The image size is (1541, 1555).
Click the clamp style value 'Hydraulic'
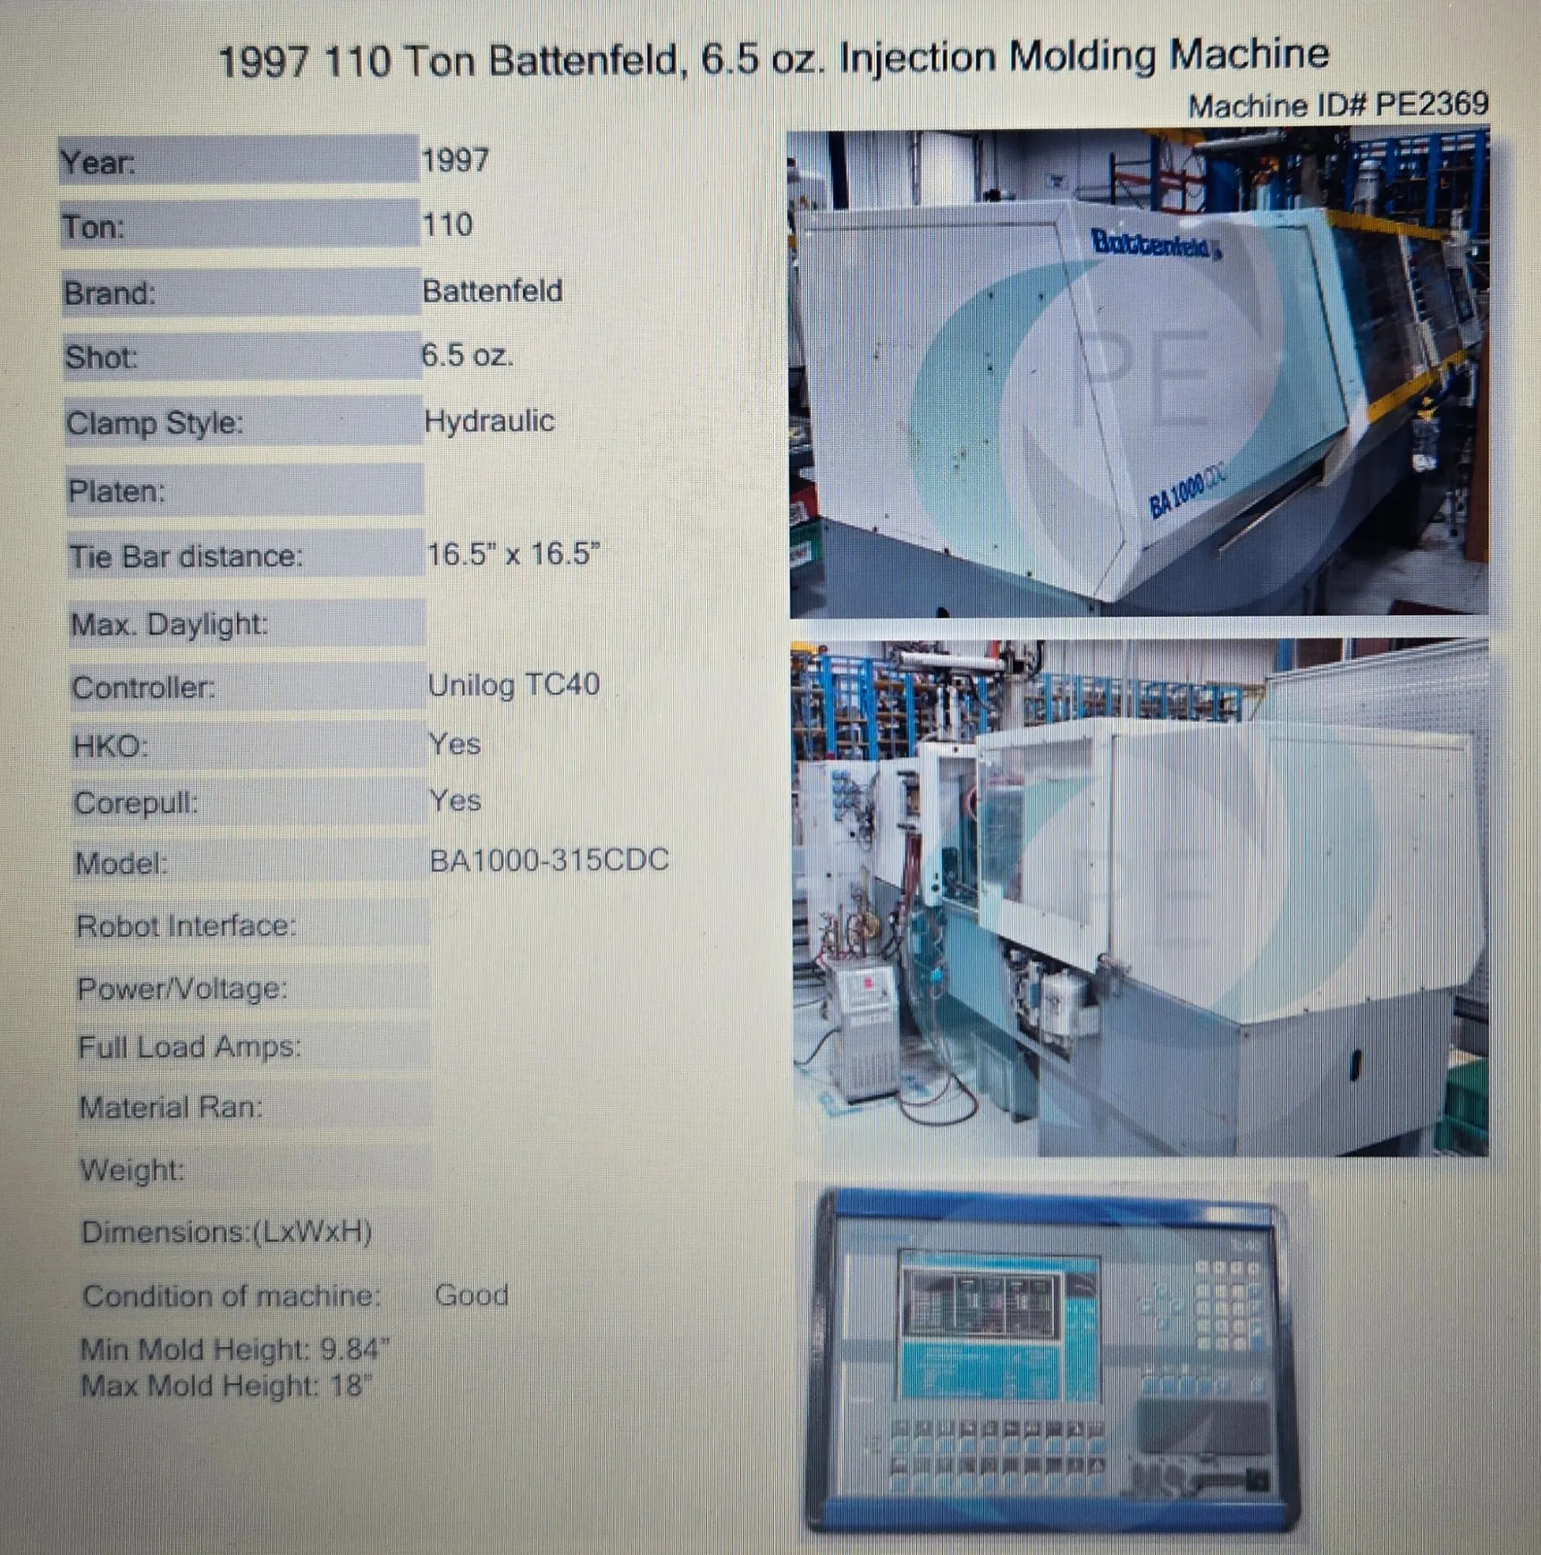pyautogui.click(x=489, y=421)
